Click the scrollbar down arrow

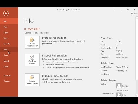[x=137, y=95]
